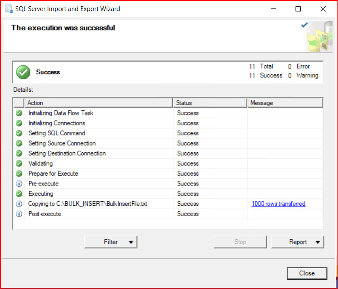Click the wizard icon in the title bar
338x289 pixels.
click(8, 9)
